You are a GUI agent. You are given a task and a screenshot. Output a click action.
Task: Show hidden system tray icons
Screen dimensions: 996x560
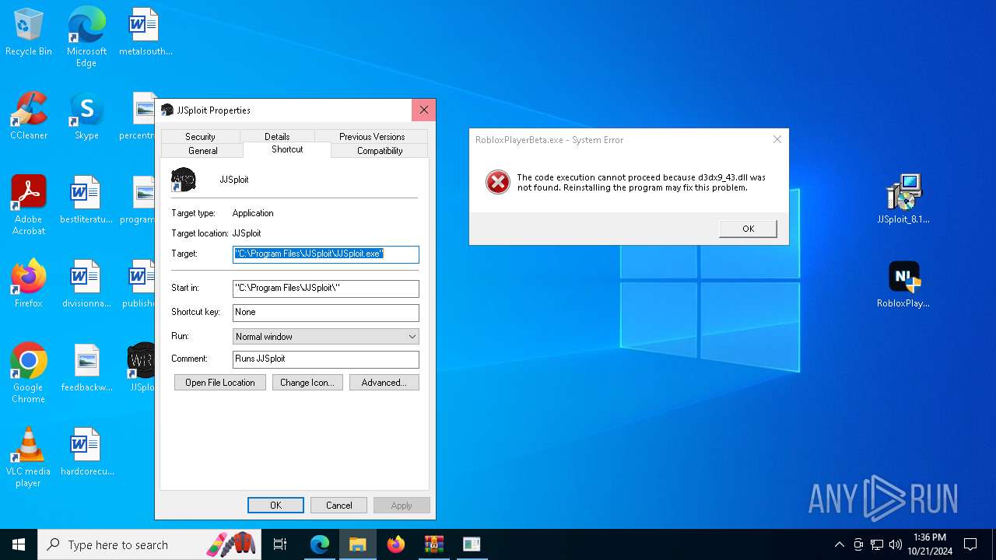pyautogui.click(x=839, y=544)
